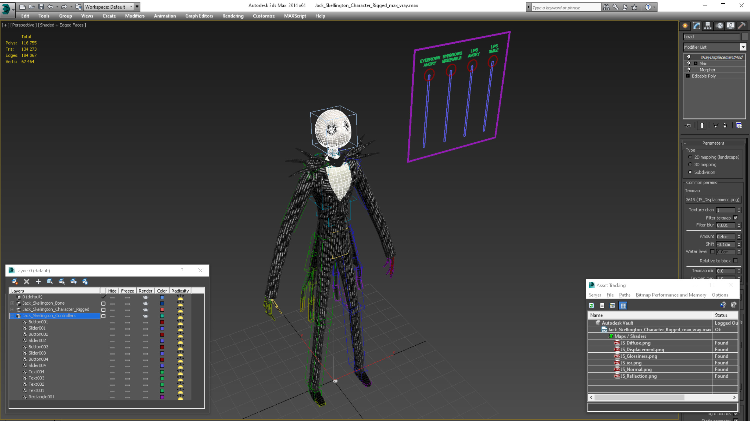The width and height of the screenshot is (750, 421).
Task: Expand Editable Poly sub-objects
Action: (x=688, y=76)
